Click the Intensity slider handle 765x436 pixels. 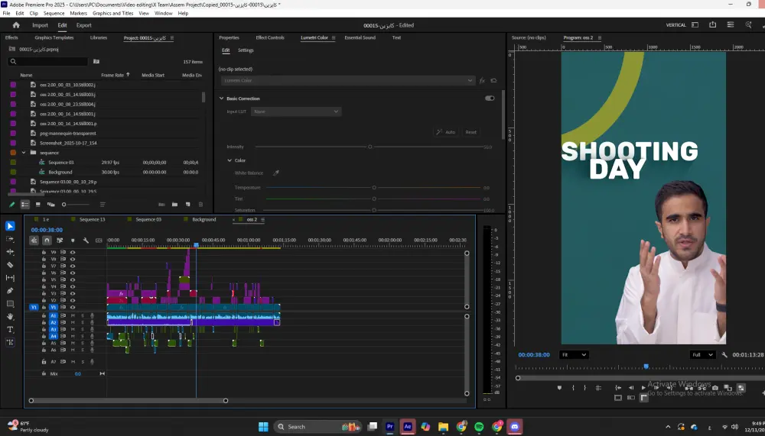pos(370,147)
